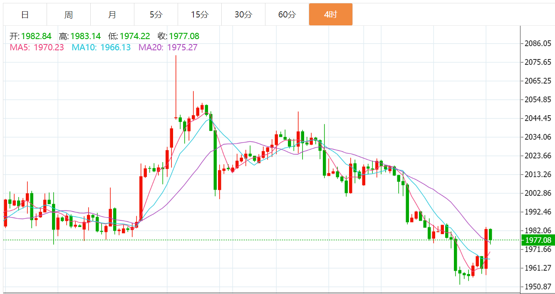Click the 2013.26 price axis label
The image size is (555, 294).
coord(538,174)
